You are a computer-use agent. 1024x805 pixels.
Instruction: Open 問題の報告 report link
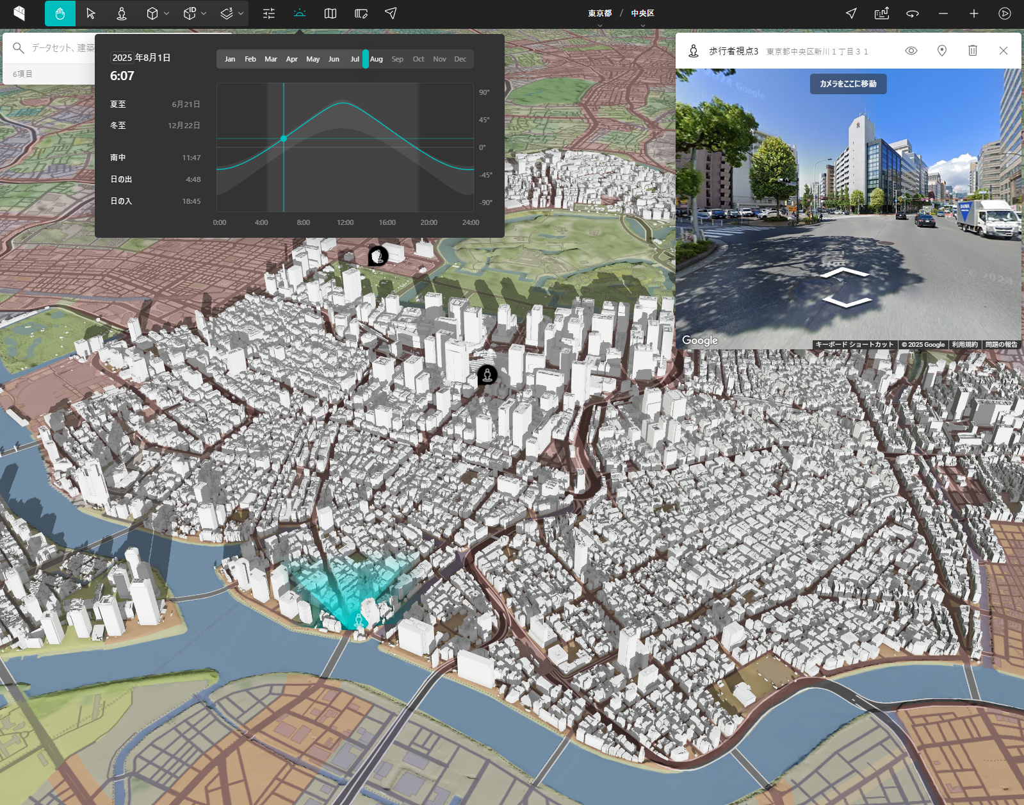tap(1001, 345)
